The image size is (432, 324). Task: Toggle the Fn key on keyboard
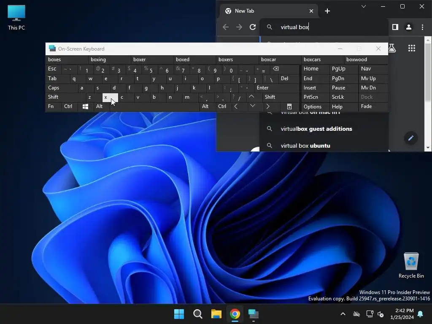coord(54,107)
